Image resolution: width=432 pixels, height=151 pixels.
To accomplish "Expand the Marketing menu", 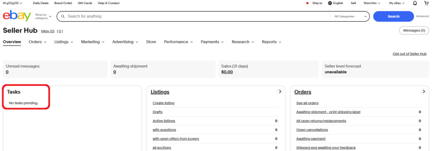I will click(93, 42).
